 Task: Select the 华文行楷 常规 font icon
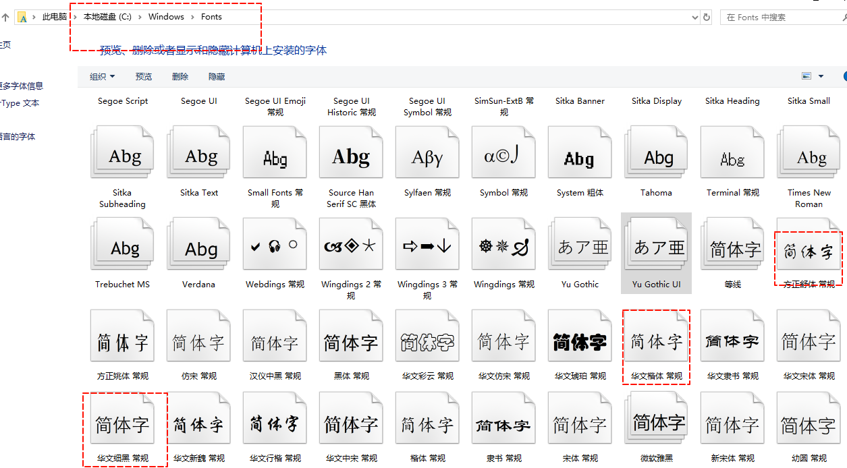click(275, 419)
